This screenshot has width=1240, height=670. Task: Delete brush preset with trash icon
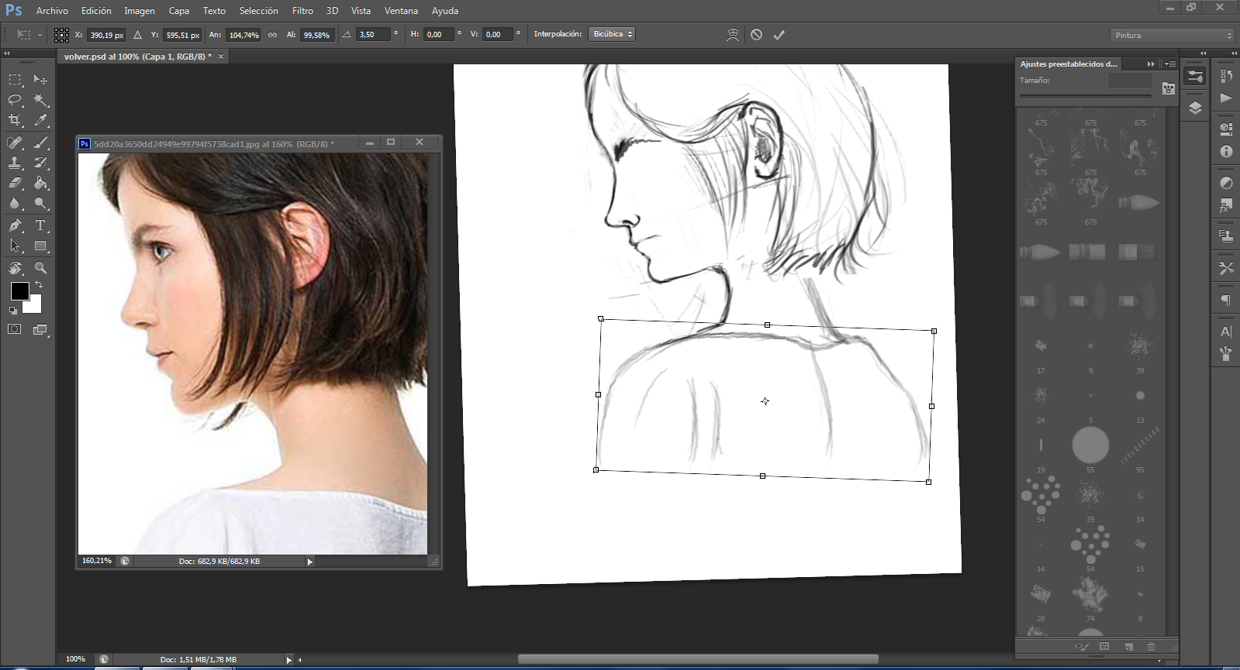click(1151, 647)
